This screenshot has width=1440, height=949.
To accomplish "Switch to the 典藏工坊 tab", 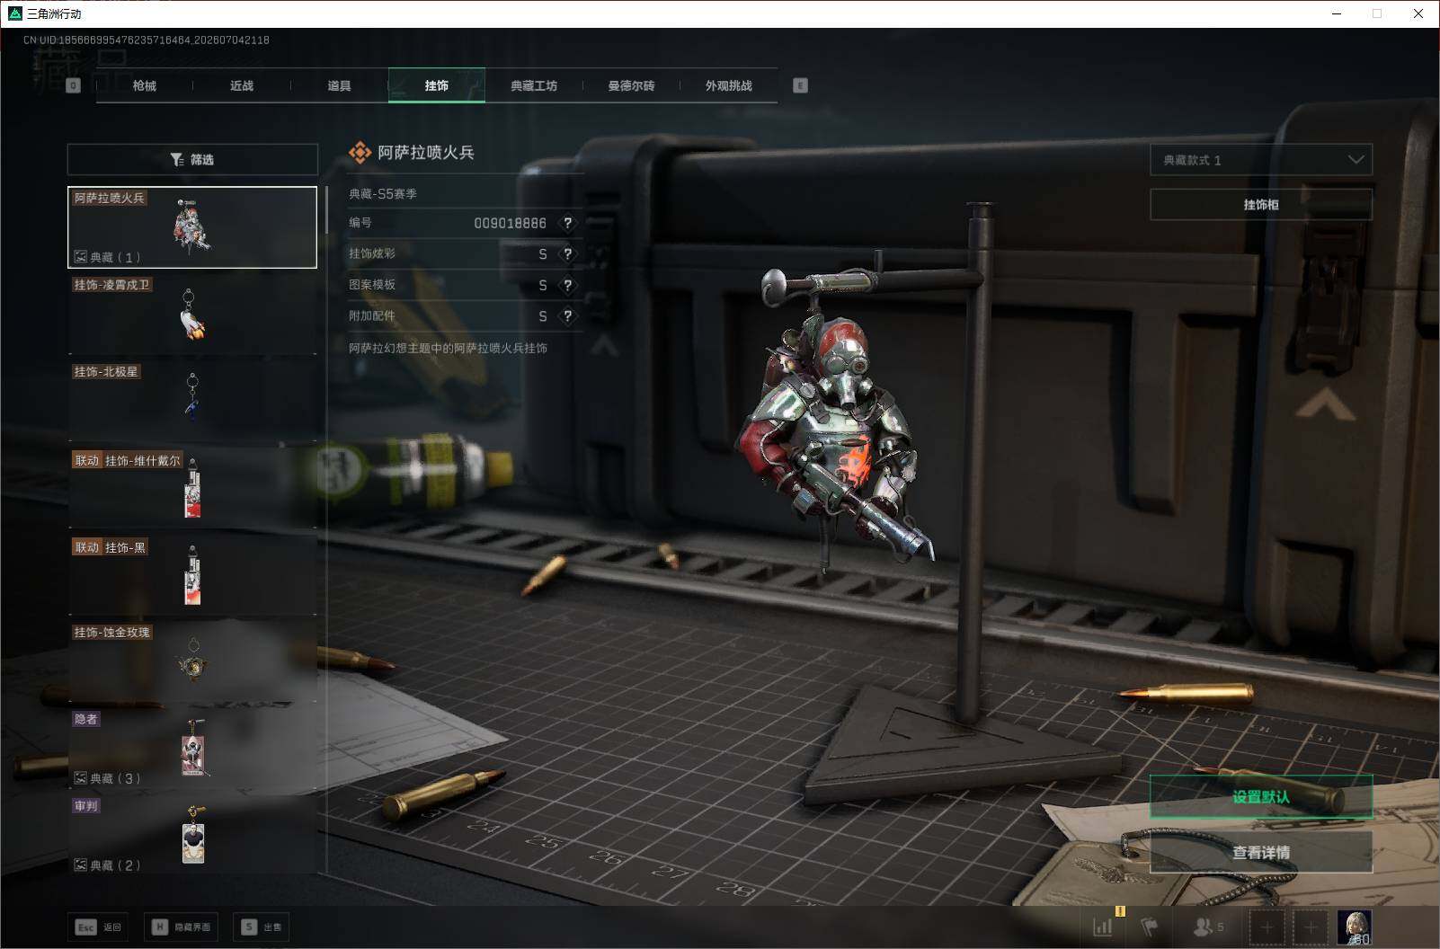I will tap(534, 85).
